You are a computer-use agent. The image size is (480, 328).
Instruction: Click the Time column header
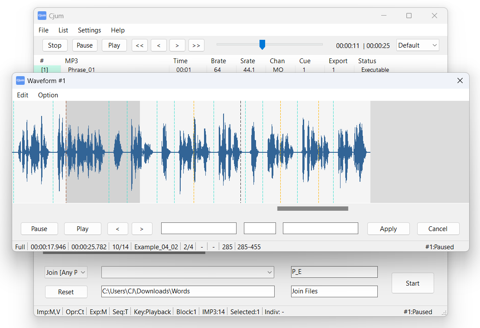[x=180, y=61]
